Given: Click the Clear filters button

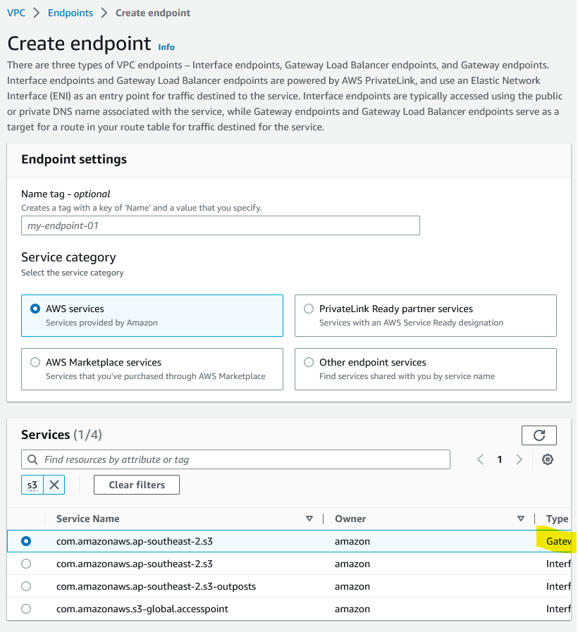Looking at the screenshot, I should [x=136, y=485].
